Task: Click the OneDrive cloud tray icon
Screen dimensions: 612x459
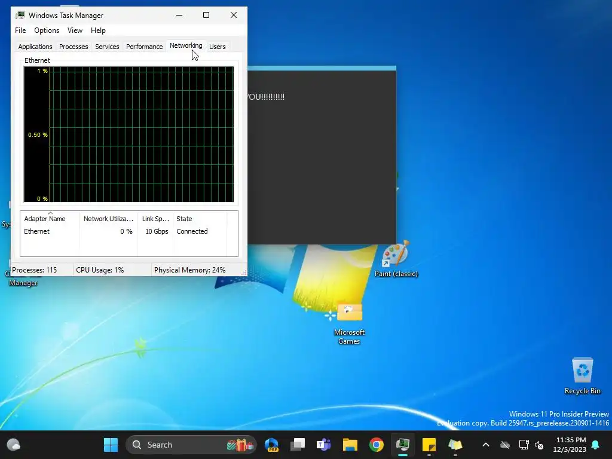Action: click(505, 445)
